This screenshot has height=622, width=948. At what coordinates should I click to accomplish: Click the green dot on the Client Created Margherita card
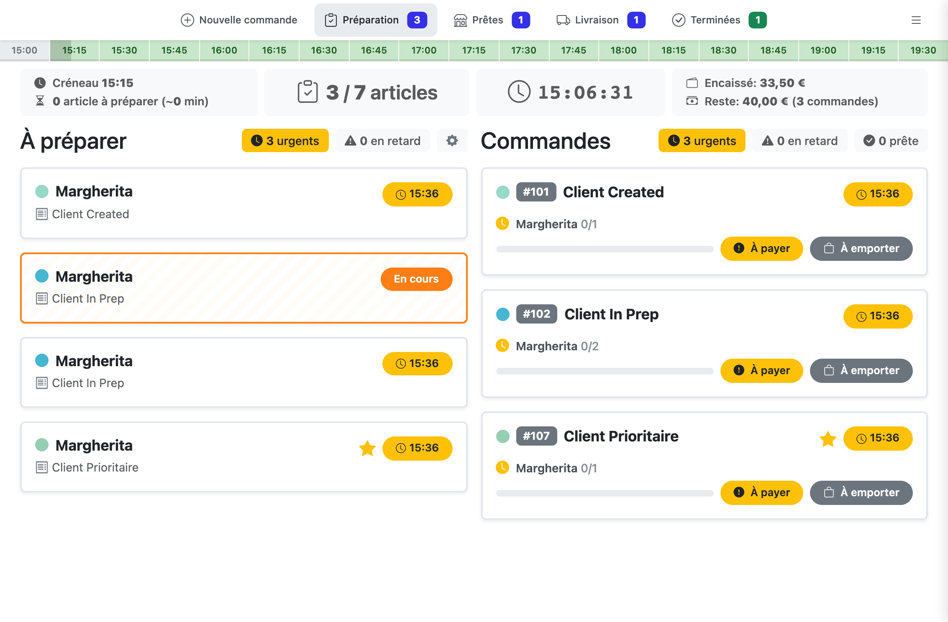coord(42,191)
